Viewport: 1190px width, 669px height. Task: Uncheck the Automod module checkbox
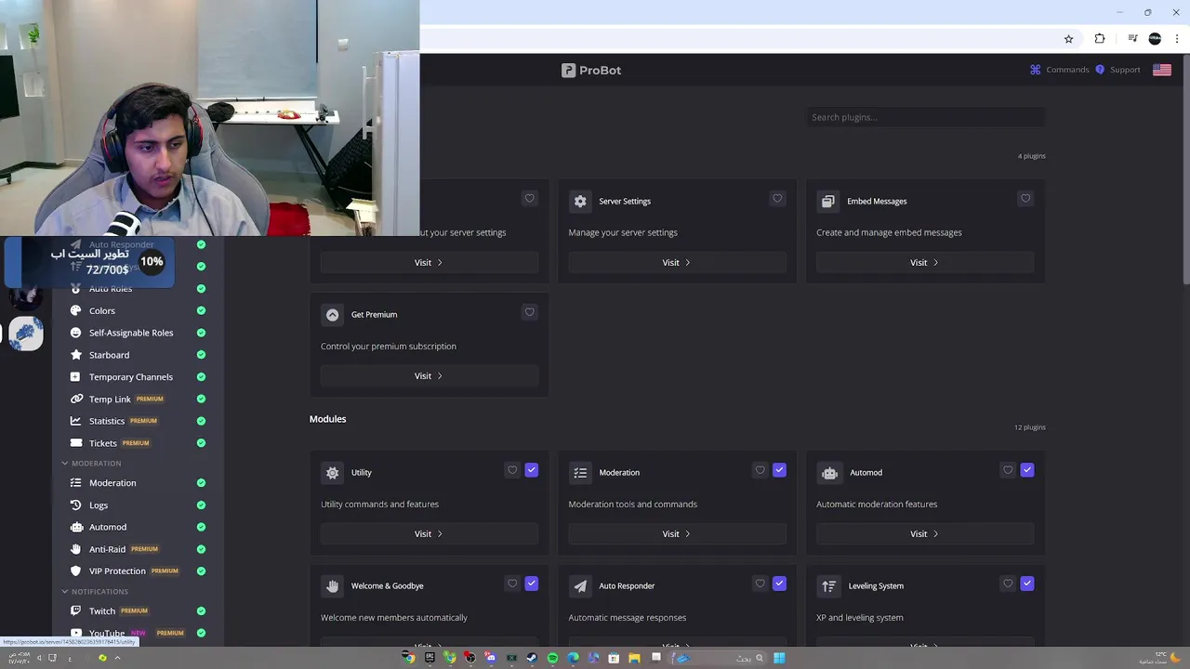pos(1027,470)
